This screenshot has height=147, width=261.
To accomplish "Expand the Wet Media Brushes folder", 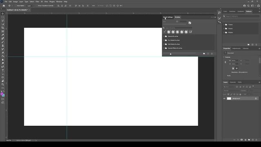I will coord(164,44).
